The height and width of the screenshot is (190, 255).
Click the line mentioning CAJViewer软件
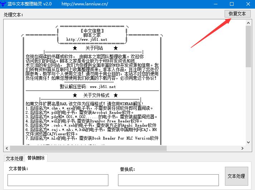click(x=52, y=134)
